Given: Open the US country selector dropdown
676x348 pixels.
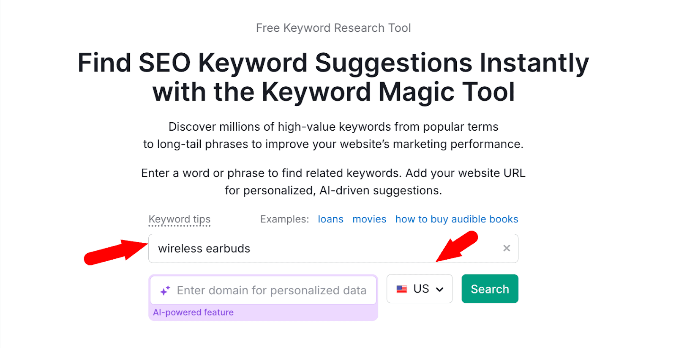Looking at the screenshot, I should [x=420, y=289].
